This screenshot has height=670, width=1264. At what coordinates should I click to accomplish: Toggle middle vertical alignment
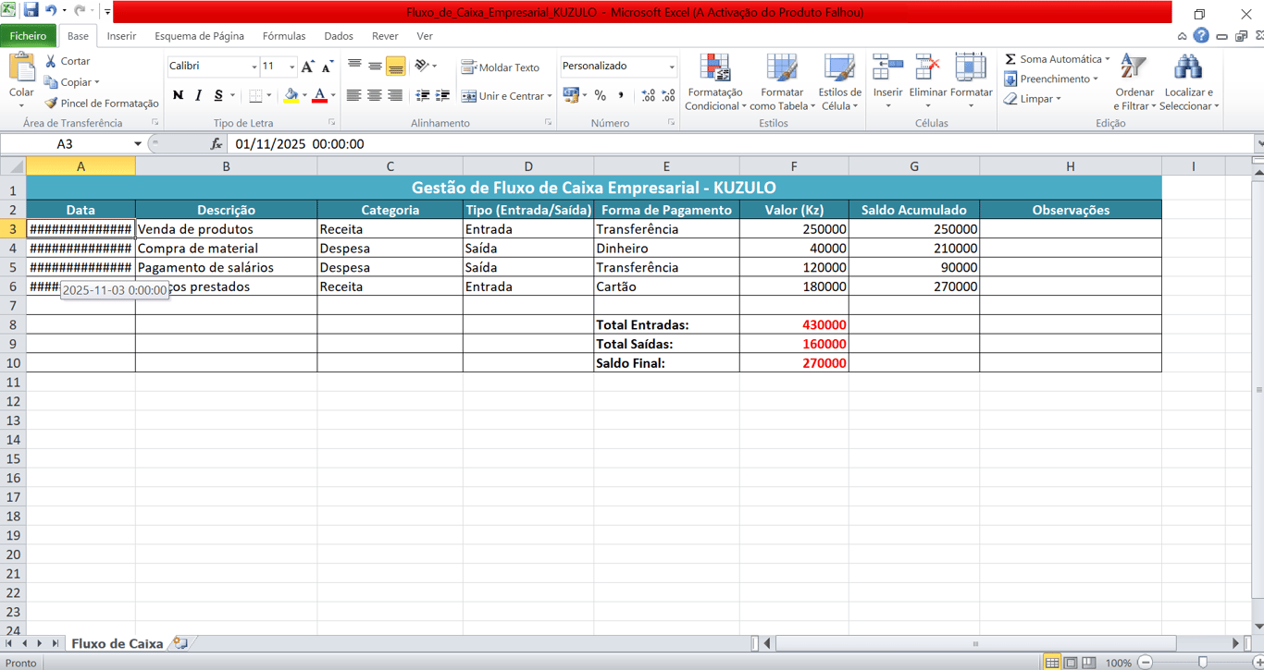pyautogui.click(x=375, y=67)
